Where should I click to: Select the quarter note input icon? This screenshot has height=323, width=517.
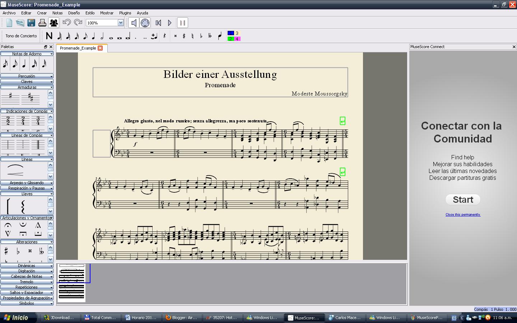94,36
